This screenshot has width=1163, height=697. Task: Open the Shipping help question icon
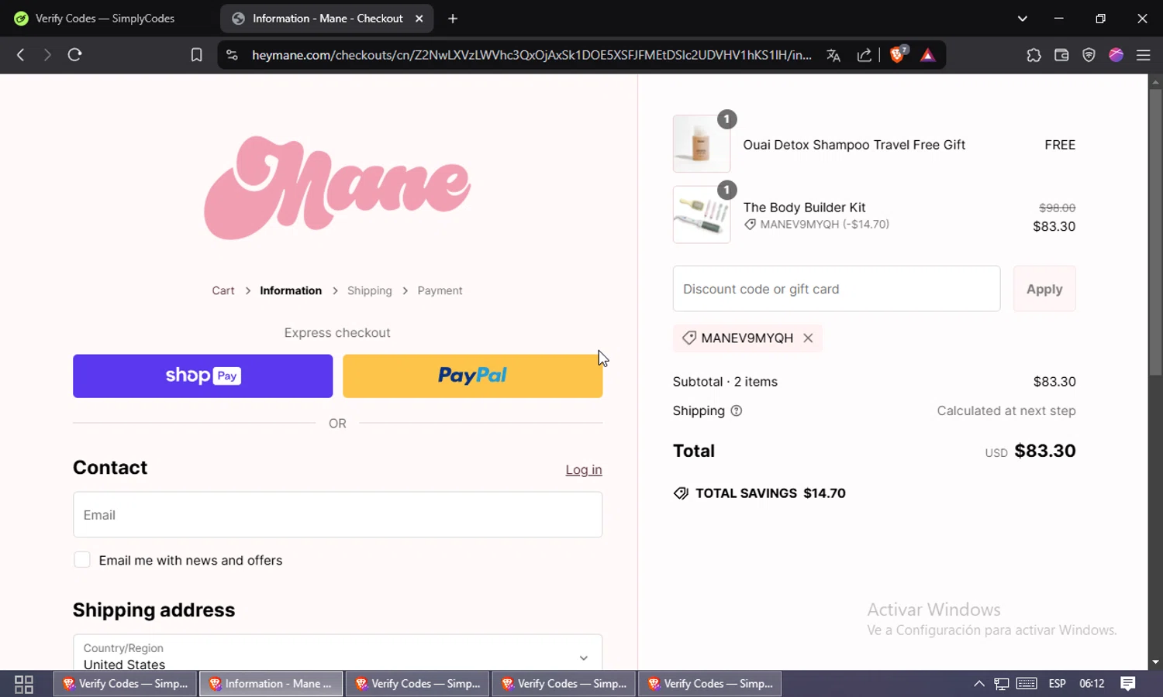click(737, 410)
